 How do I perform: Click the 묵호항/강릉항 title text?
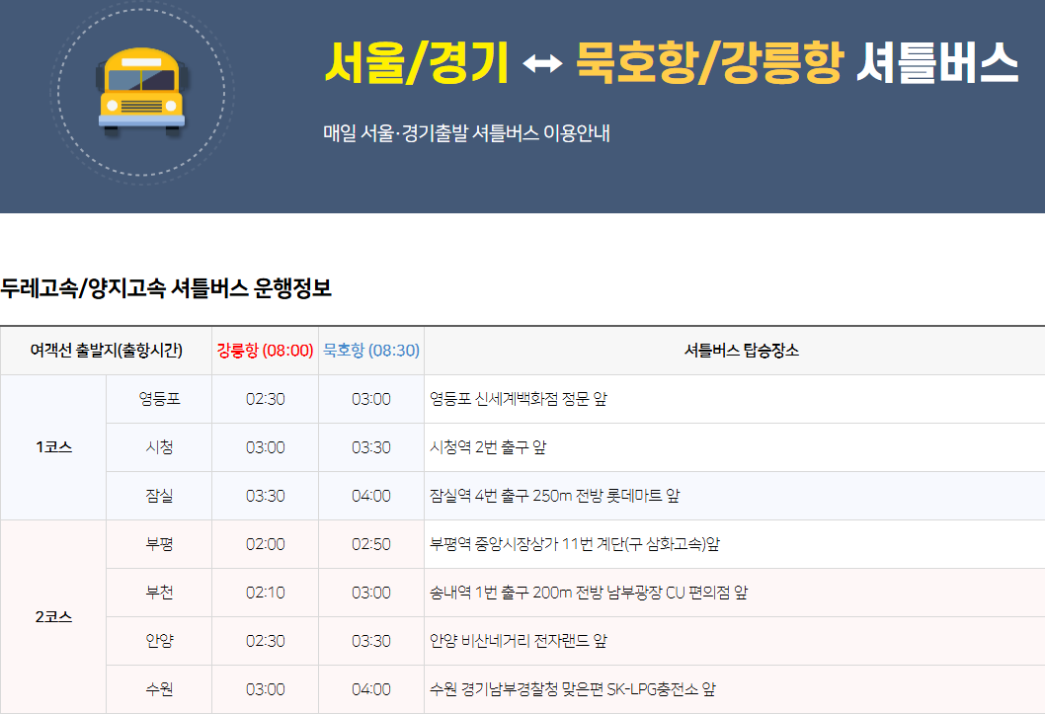pyautogui.click(x=709, y=63)
